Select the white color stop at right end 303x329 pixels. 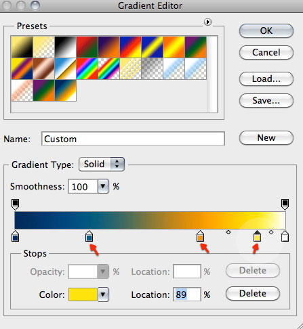pos(285,236)
